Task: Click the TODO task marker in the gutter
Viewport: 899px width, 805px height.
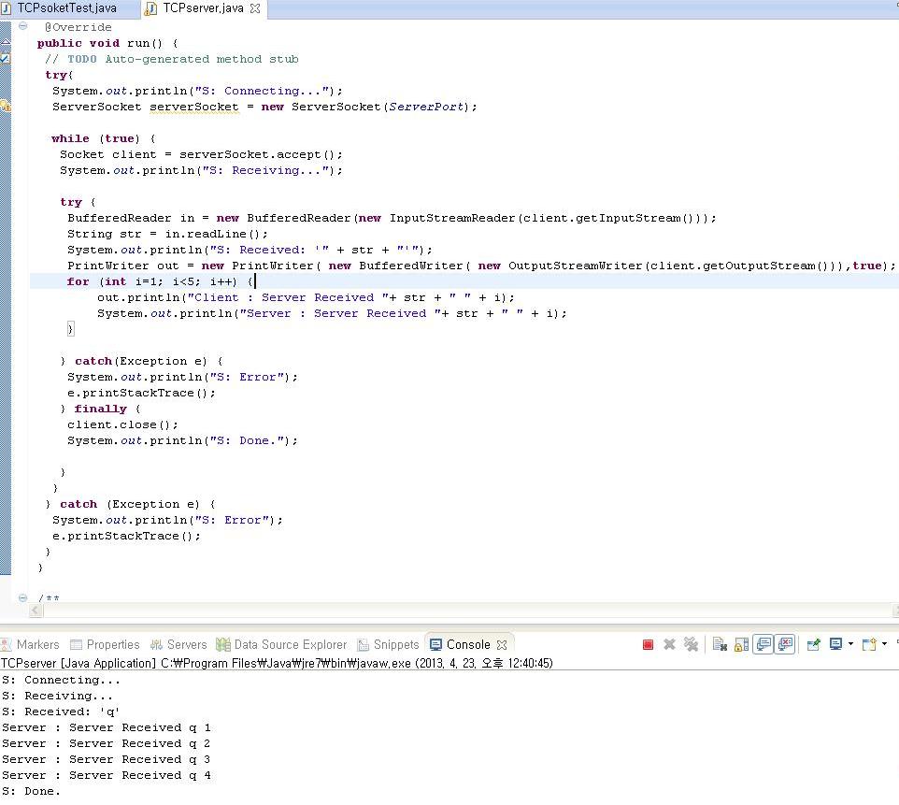Action: 6,58
